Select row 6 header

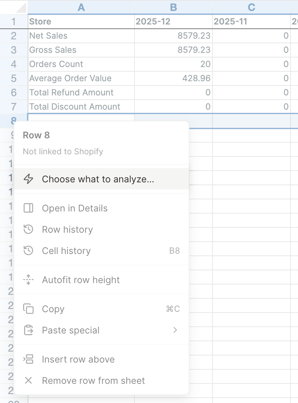click(x=13, y=93)
